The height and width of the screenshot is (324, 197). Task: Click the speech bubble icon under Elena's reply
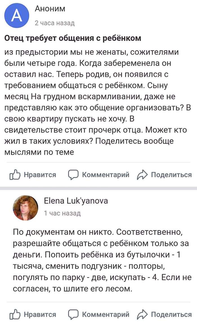coord(73,314)
